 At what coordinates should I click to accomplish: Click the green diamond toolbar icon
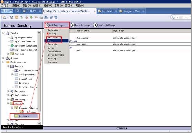coord(31,17)
